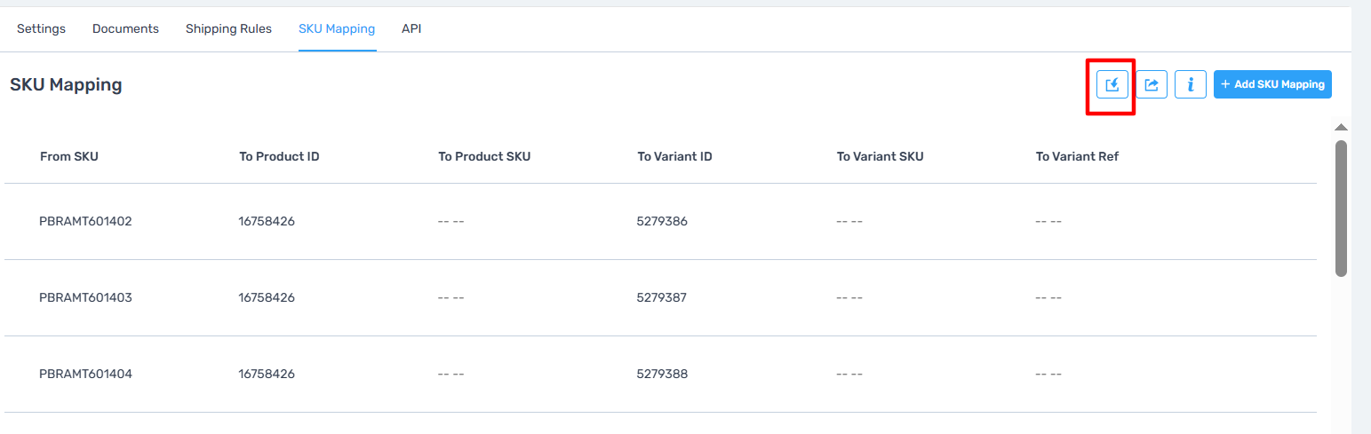Screen dimensions: 1371x434
Task: Click the import SKU mapping icon
Action: [x=1112, y=84]
